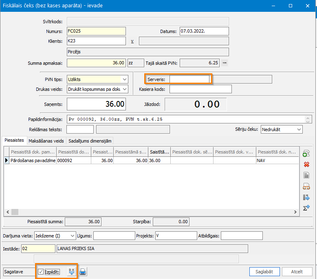Open the document page icon beside the table
Viewport: 317px width, 279px height.
306,175
